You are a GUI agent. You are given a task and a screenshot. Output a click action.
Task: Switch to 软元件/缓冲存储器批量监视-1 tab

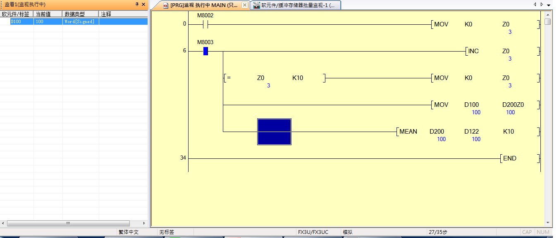tap(298, 5)
